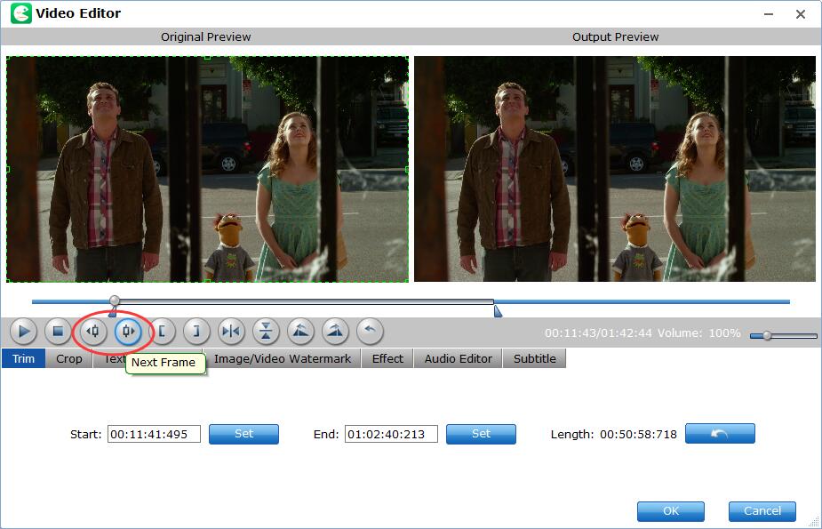This screenshot has width=822, height=529.
Task: Click Set button next to End time
Action: click(482, 434)
